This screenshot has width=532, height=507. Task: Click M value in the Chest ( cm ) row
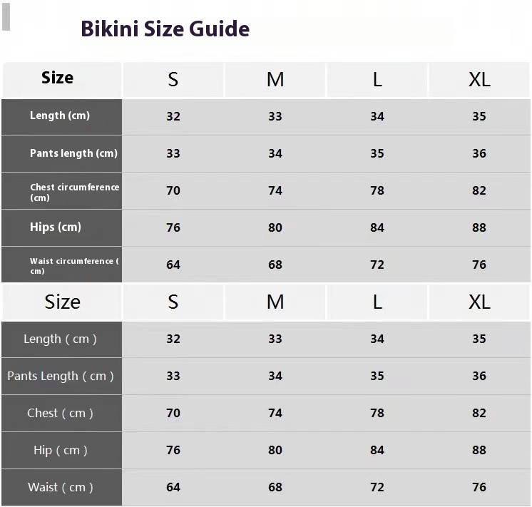tap(275, 413)
